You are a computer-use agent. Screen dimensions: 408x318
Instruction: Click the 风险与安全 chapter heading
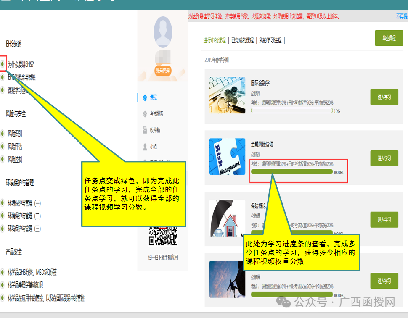16,113
